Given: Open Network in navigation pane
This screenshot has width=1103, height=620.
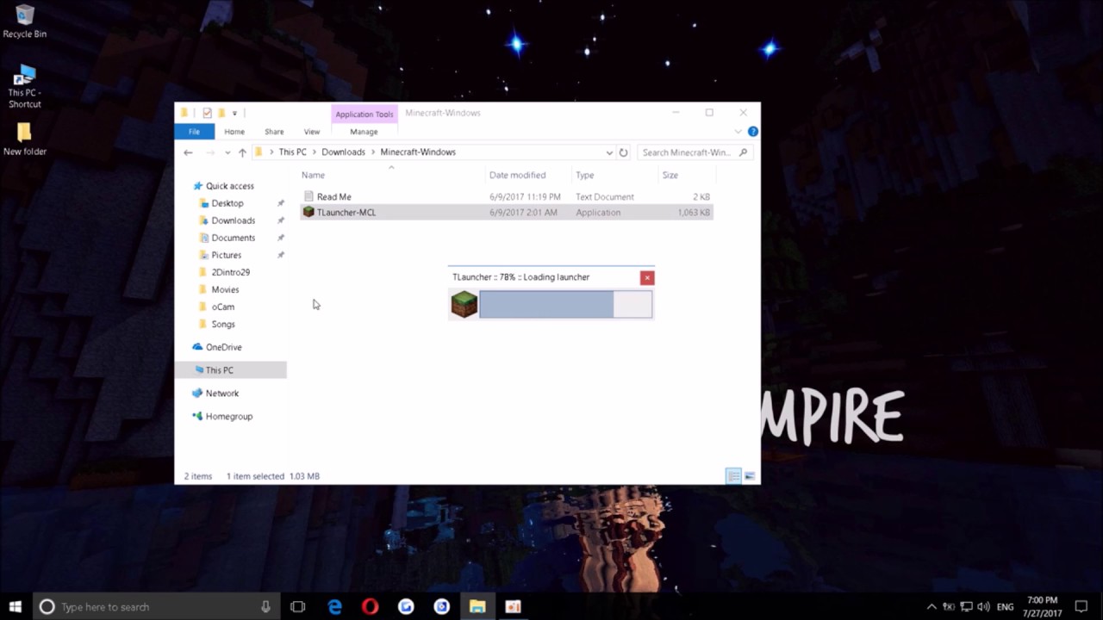Looking at the screenshot, I should (221, 394).
